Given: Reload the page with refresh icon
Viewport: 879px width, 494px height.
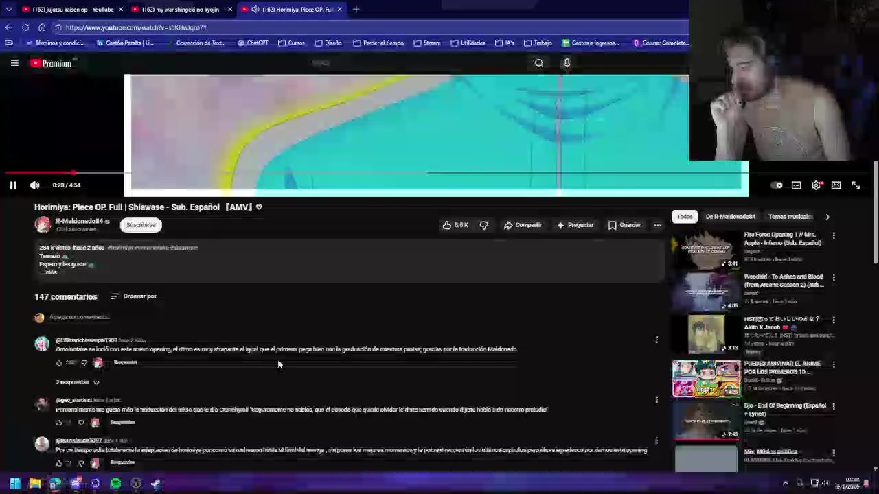Looking at the screenshot, I should (x=25, y=27).
